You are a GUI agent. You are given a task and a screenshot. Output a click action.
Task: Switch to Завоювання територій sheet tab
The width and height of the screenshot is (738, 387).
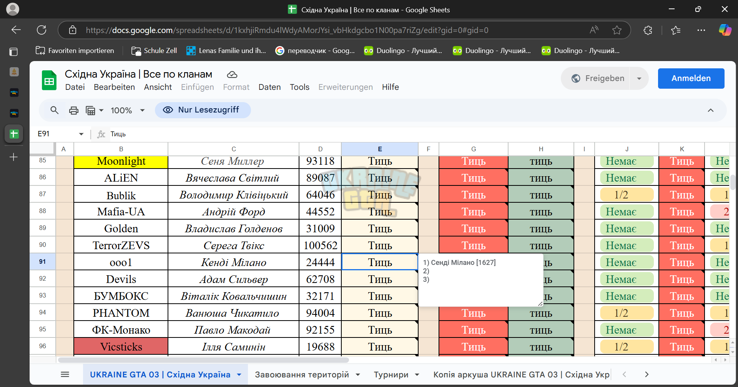click(x=302, y=375)
